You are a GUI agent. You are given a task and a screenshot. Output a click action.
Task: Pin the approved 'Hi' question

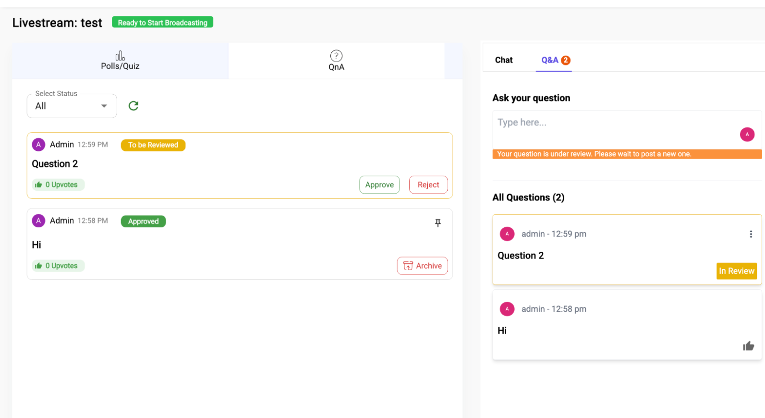[437, 222]
